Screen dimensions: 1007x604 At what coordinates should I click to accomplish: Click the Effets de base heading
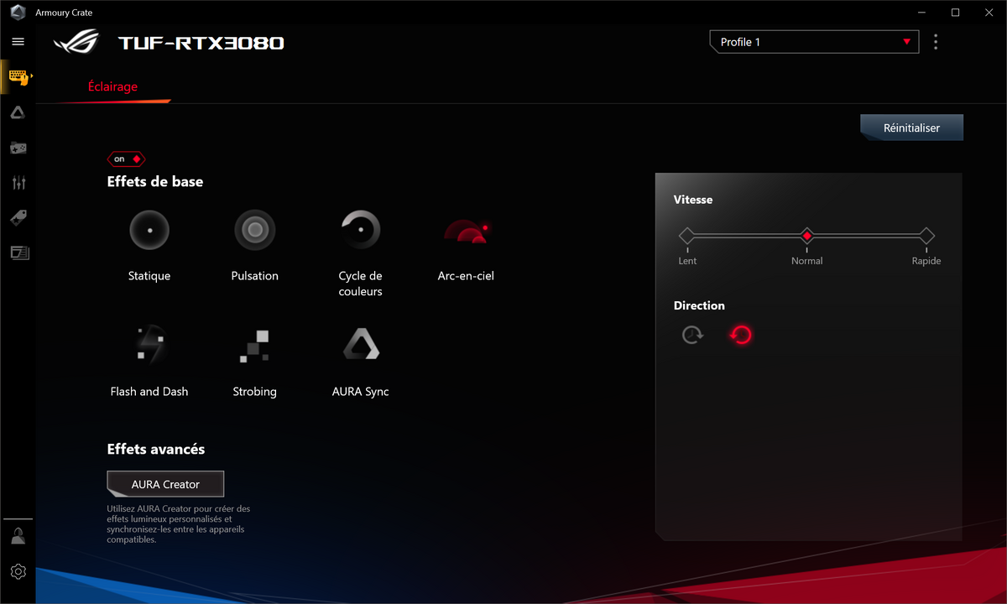click(155, 181)
